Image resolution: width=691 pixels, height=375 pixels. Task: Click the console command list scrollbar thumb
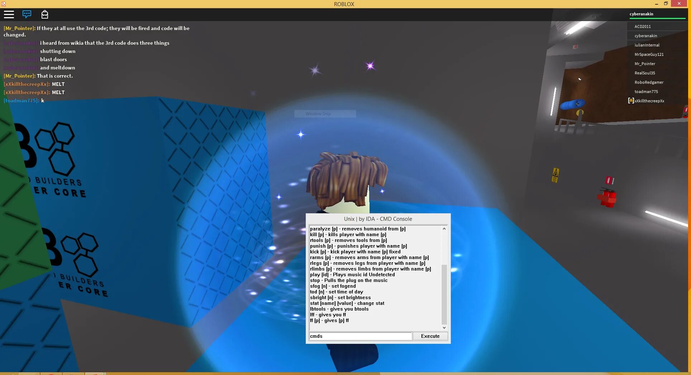point(444,294)
